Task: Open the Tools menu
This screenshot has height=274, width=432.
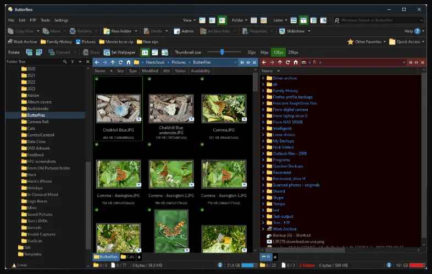Action: click(45, 20)
